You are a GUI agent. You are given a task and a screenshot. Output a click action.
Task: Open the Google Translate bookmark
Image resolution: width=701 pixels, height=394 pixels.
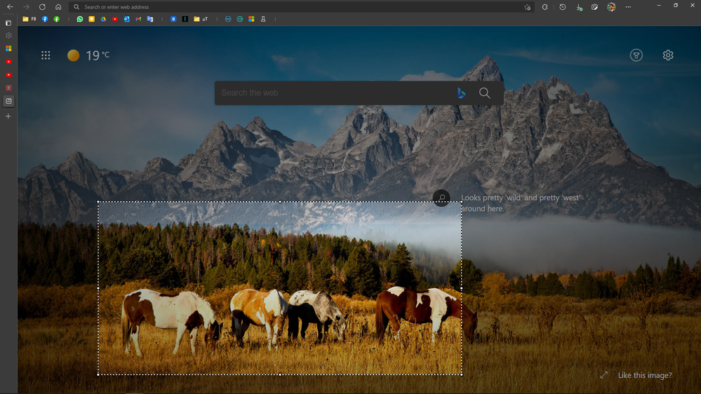click(149, 19)
